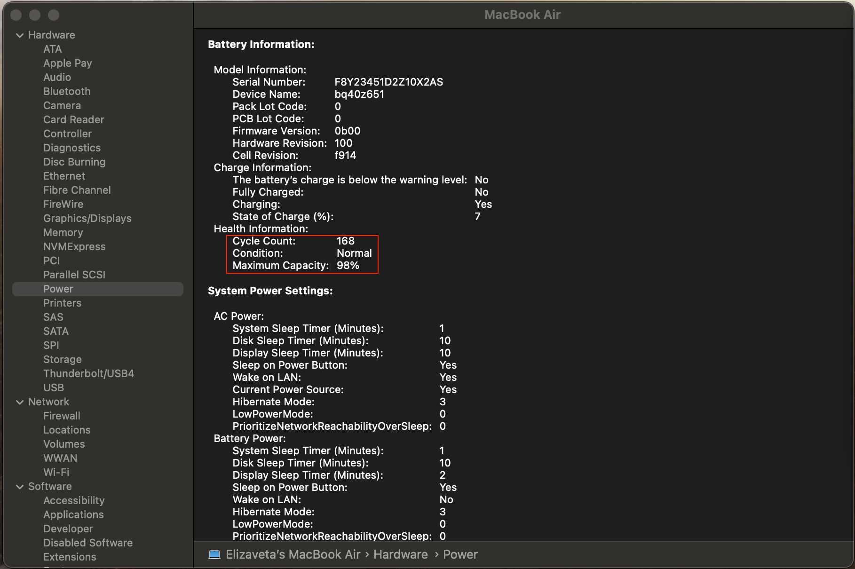Select Ethernet in the sidebar
This screenshot has width=855, height=569.
coord(64,176)
